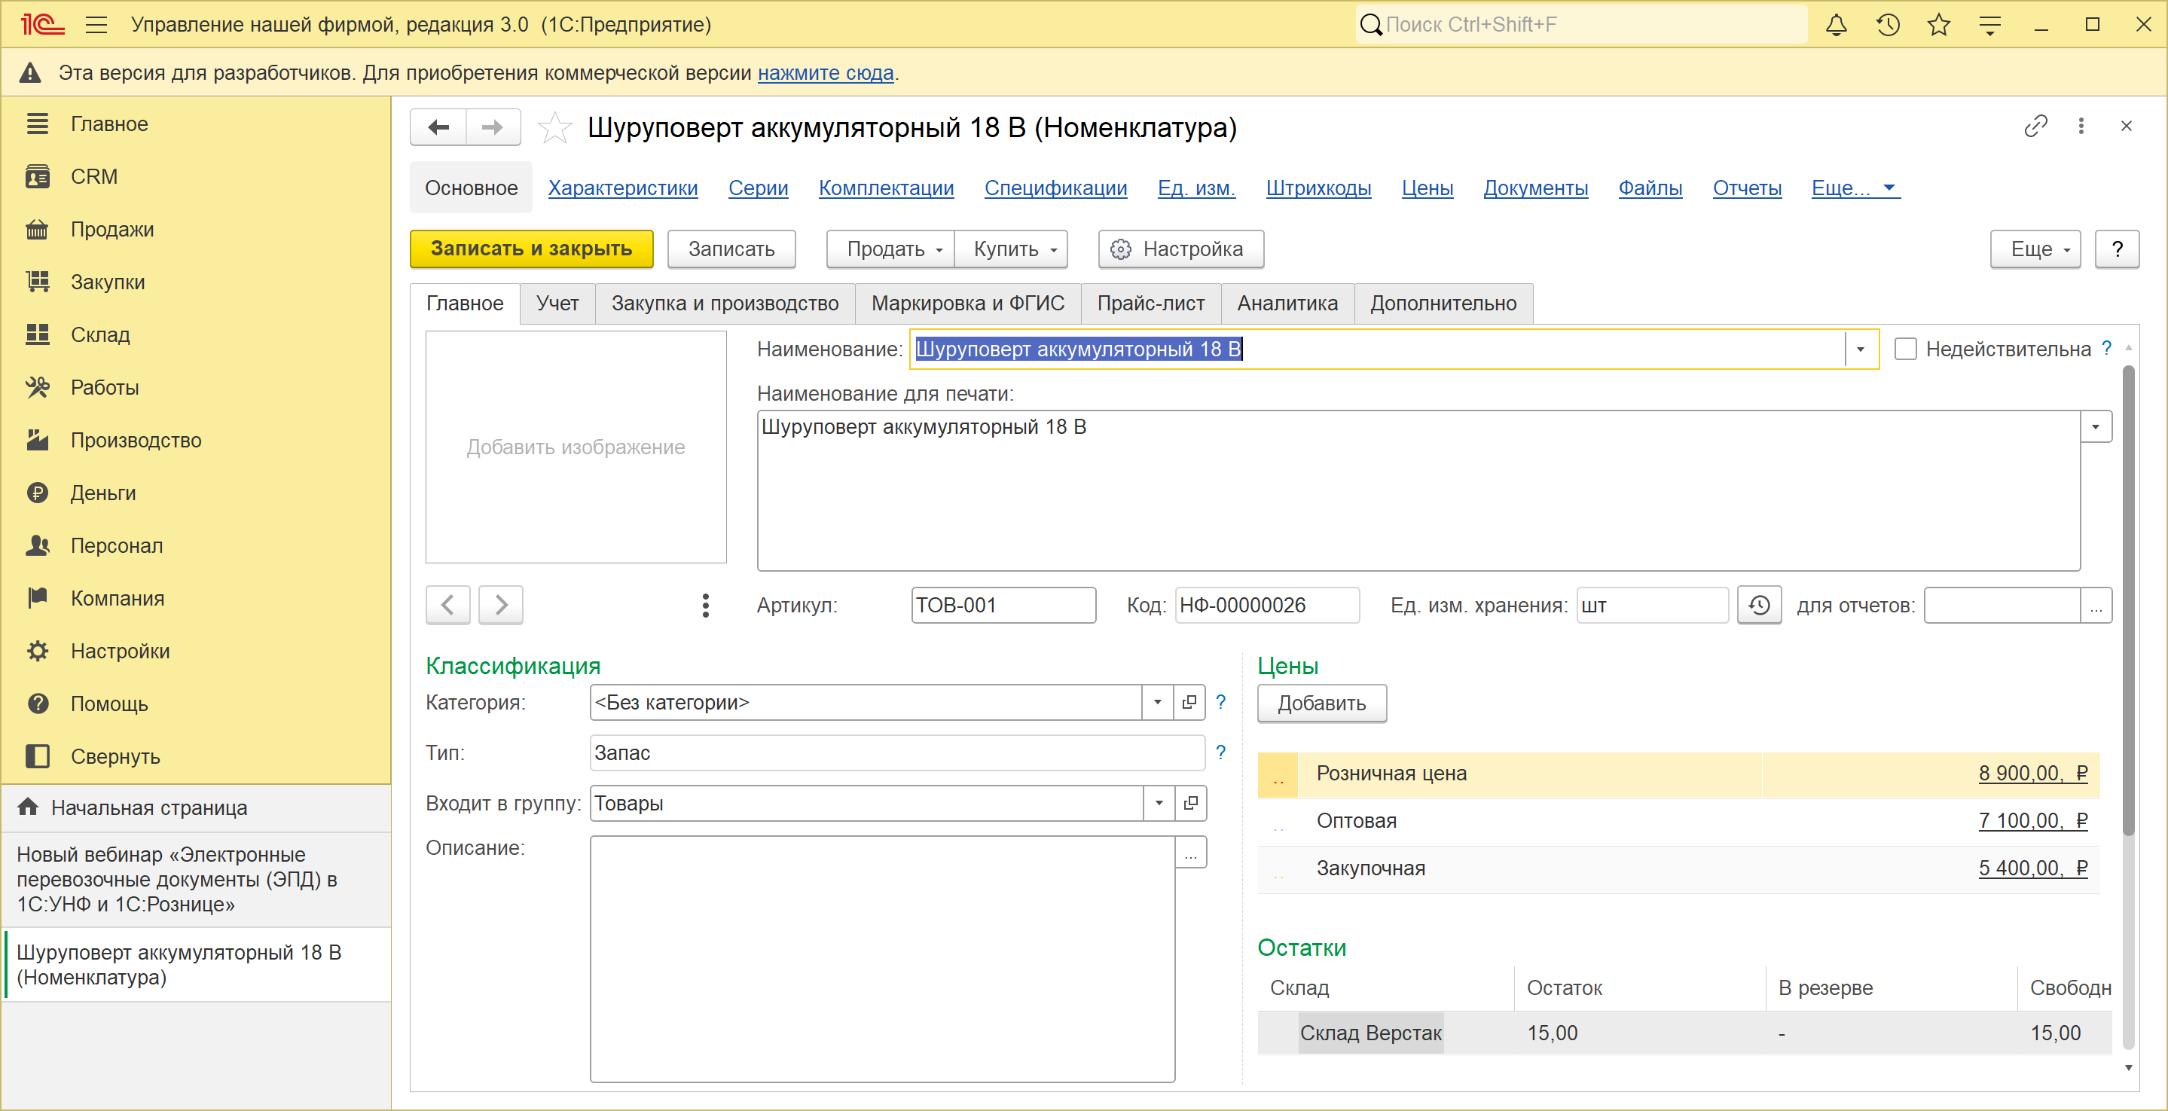
Task: Open the Описание field ellipsis editor
Action: tap(1190, 853)
